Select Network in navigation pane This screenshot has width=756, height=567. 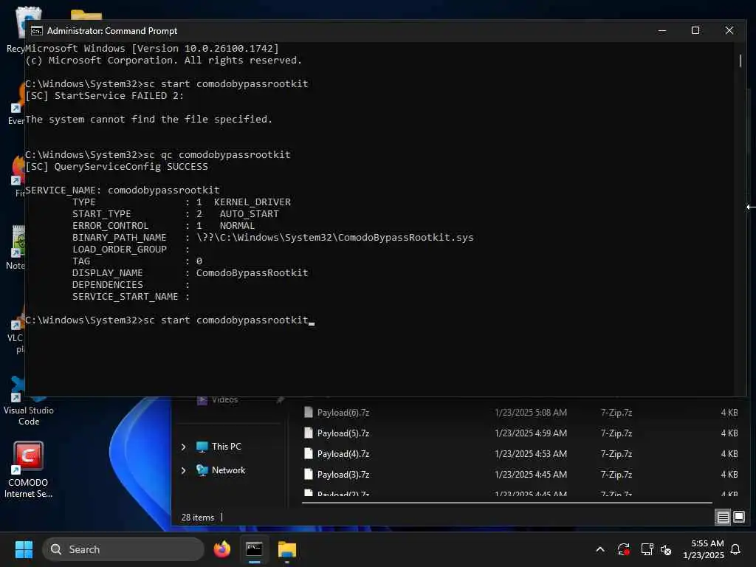[x=228, y=470]
